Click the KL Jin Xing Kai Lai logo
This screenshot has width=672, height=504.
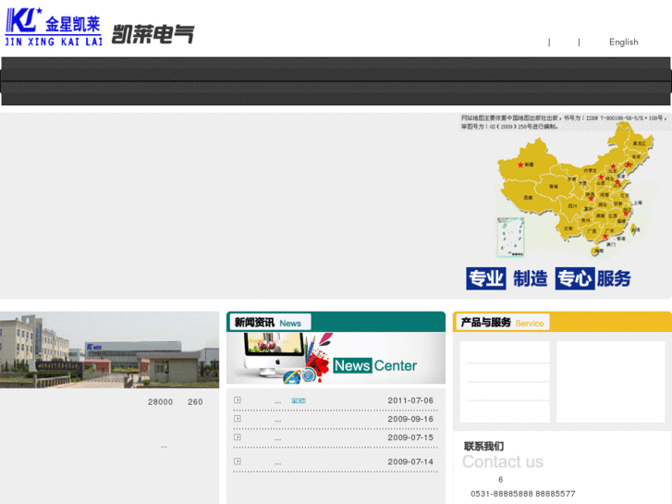point(53,28)
